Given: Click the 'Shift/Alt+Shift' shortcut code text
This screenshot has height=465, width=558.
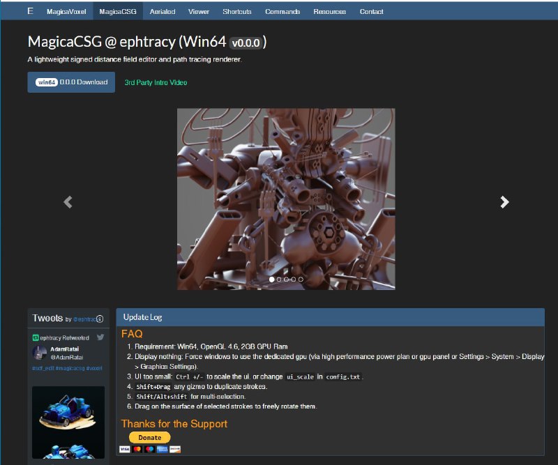Looking at the screenshot, I should tap(162, 397).
